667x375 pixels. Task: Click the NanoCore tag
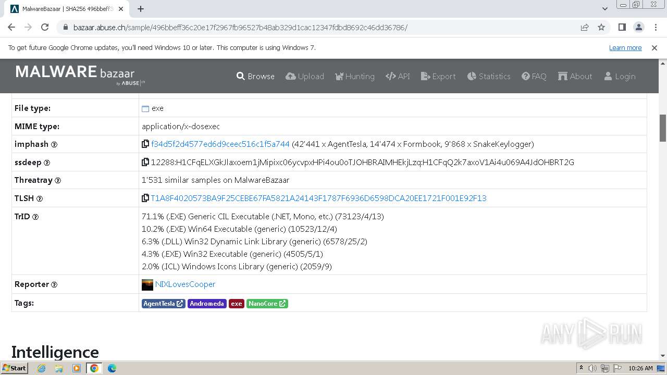coord(267,304)
